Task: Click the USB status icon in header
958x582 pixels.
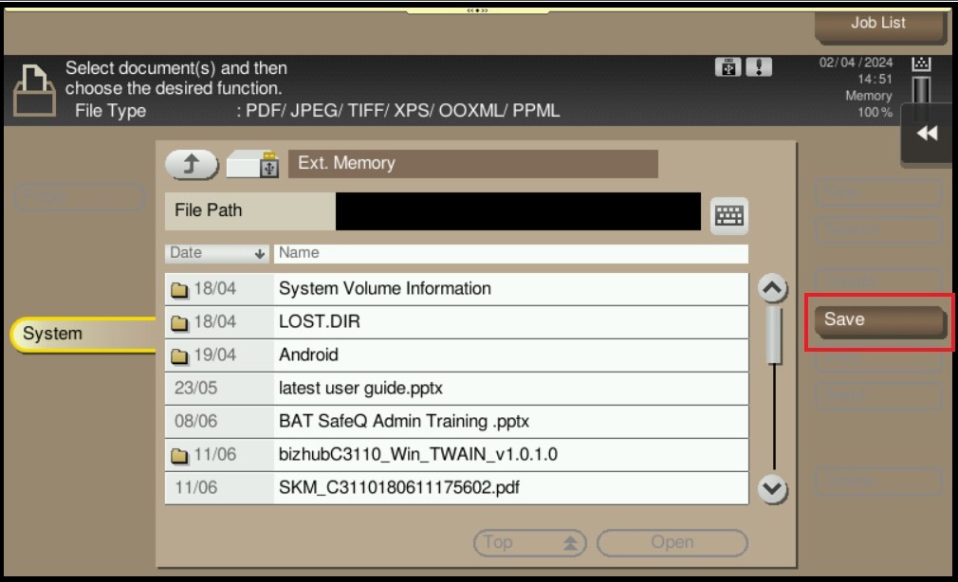Action: 728,67
